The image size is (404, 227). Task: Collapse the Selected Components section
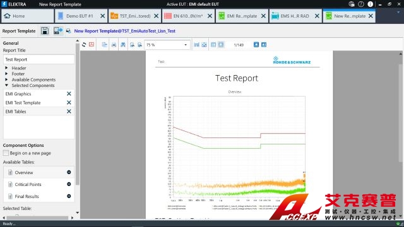(x=6, y=85)
